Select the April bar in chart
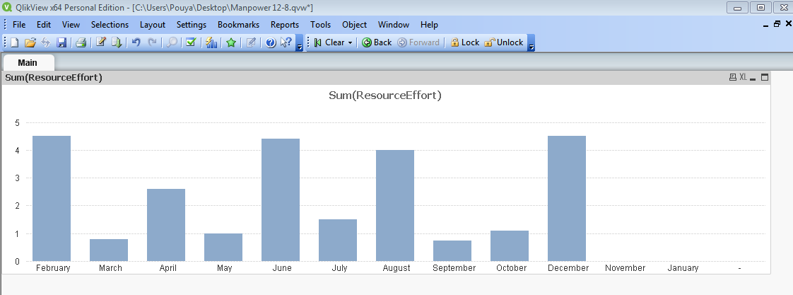 click(x=166, y=225)
